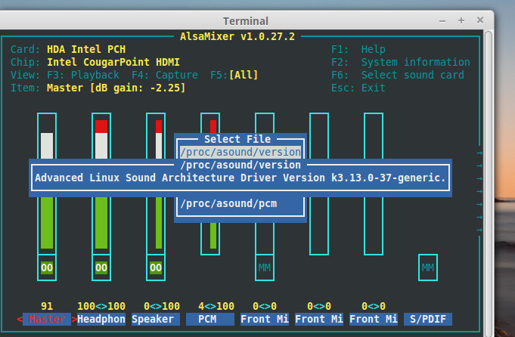Select the third Front Mi channel label

tap(374, 320)
